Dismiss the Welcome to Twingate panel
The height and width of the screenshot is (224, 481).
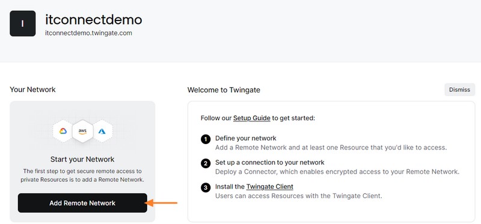pos(459,90)
